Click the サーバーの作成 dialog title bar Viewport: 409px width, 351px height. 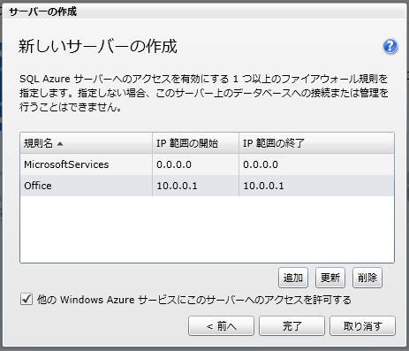click(204, 11)
